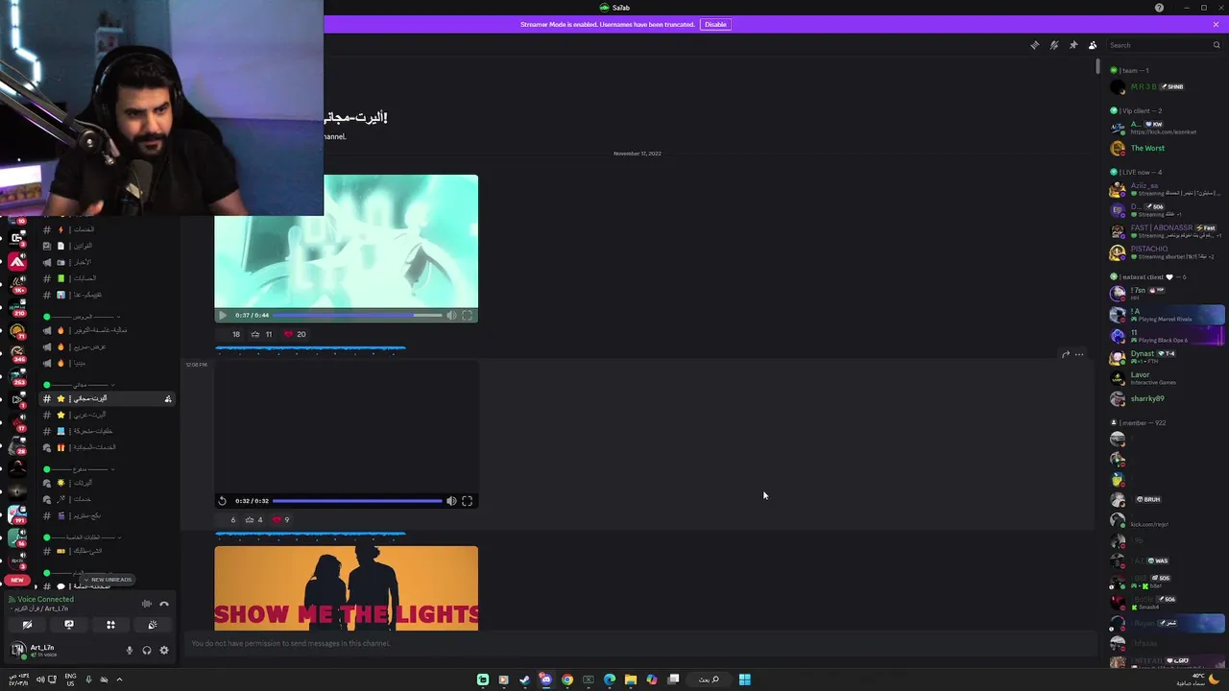Screen dimensions: 1229x691
Task: Open the soundboard in voice panel
Action: 153,625
